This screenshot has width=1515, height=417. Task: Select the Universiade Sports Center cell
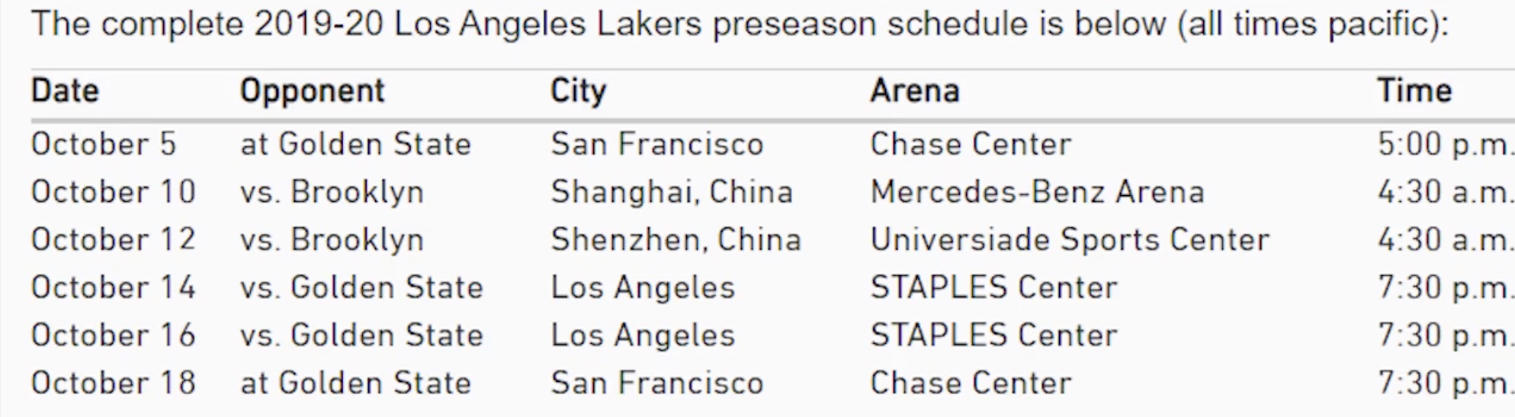click(1070, 241)
